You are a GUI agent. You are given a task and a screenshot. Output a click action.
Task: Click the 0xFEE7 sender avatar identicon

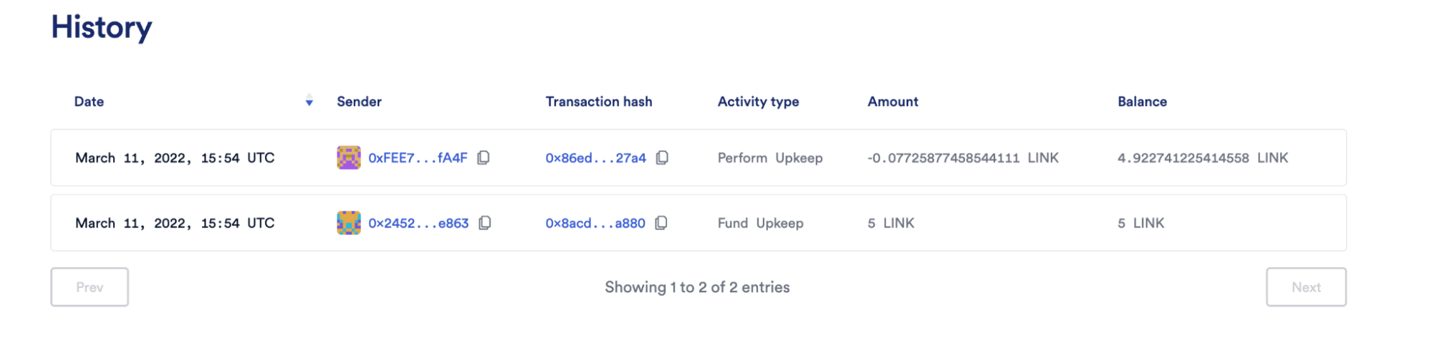[349, 158]
